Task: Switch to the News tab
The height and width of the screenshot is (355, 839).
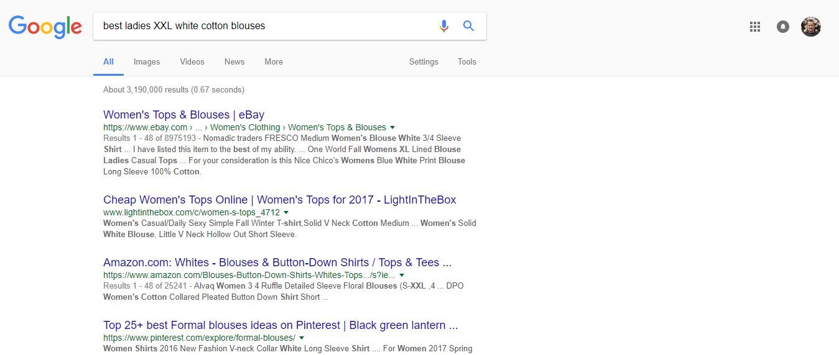Action: click(234, 62)
